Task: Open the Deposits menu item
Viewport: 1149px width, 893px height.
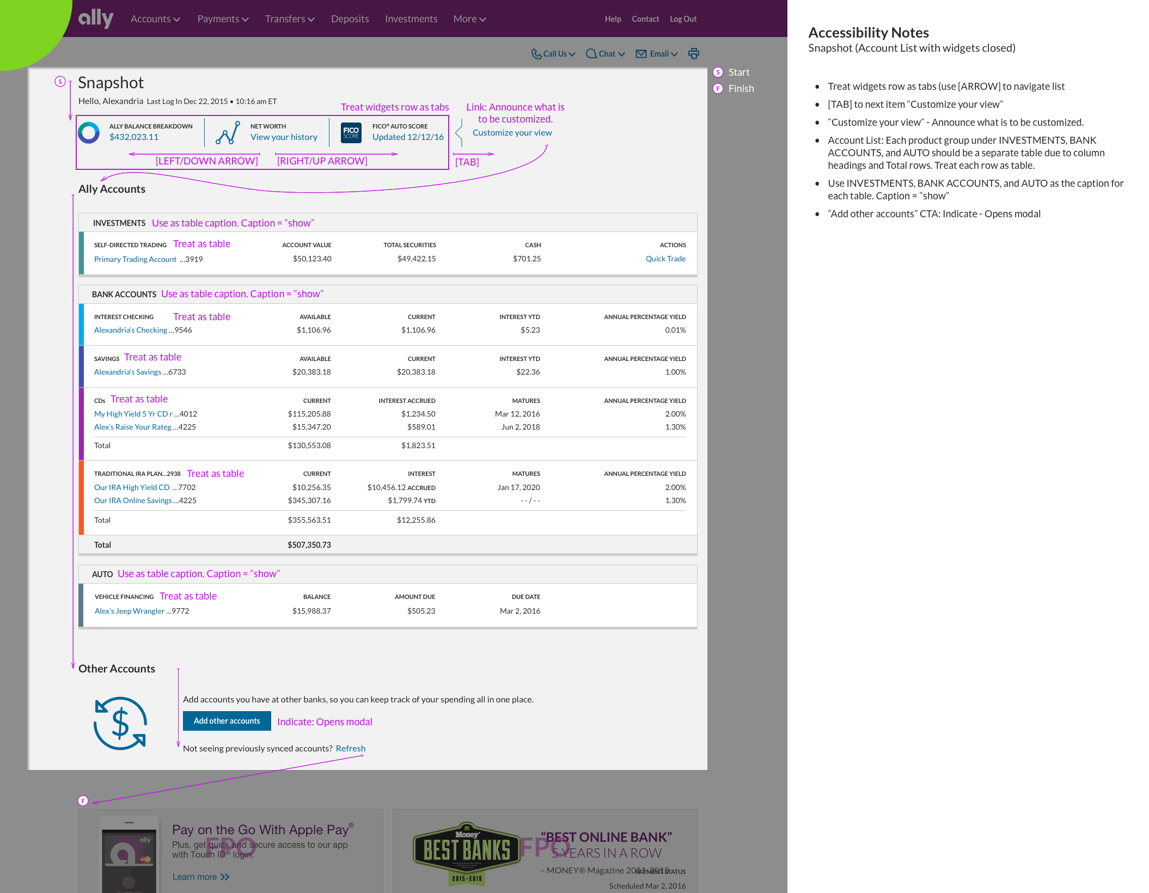Action: 350,19
